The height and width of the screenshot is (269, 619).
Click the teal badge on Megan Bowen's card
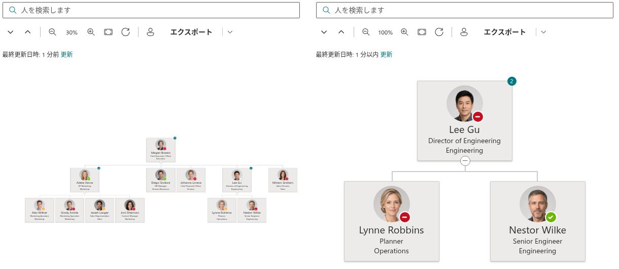(x=175, y=138)
